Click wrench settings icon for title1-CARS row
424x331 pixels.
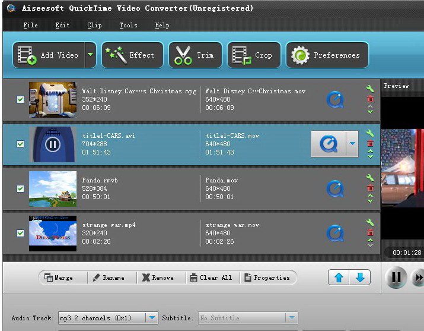point(370,133)
